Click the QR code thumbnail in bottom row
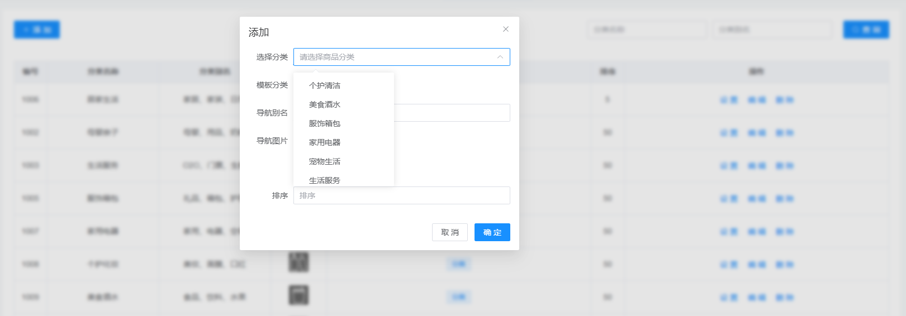Viewport: 906px width, 316px height. (x=298, y=295)
